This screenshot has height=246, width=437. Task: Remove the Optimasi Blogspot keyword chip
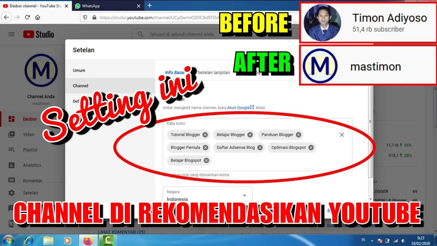pos(311,148)
